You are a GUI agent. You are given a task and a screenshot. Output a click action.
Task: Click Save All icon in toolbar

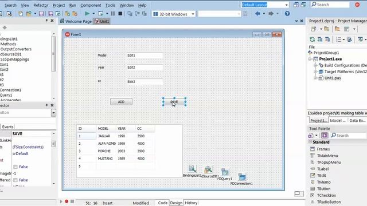coord(50,14)
